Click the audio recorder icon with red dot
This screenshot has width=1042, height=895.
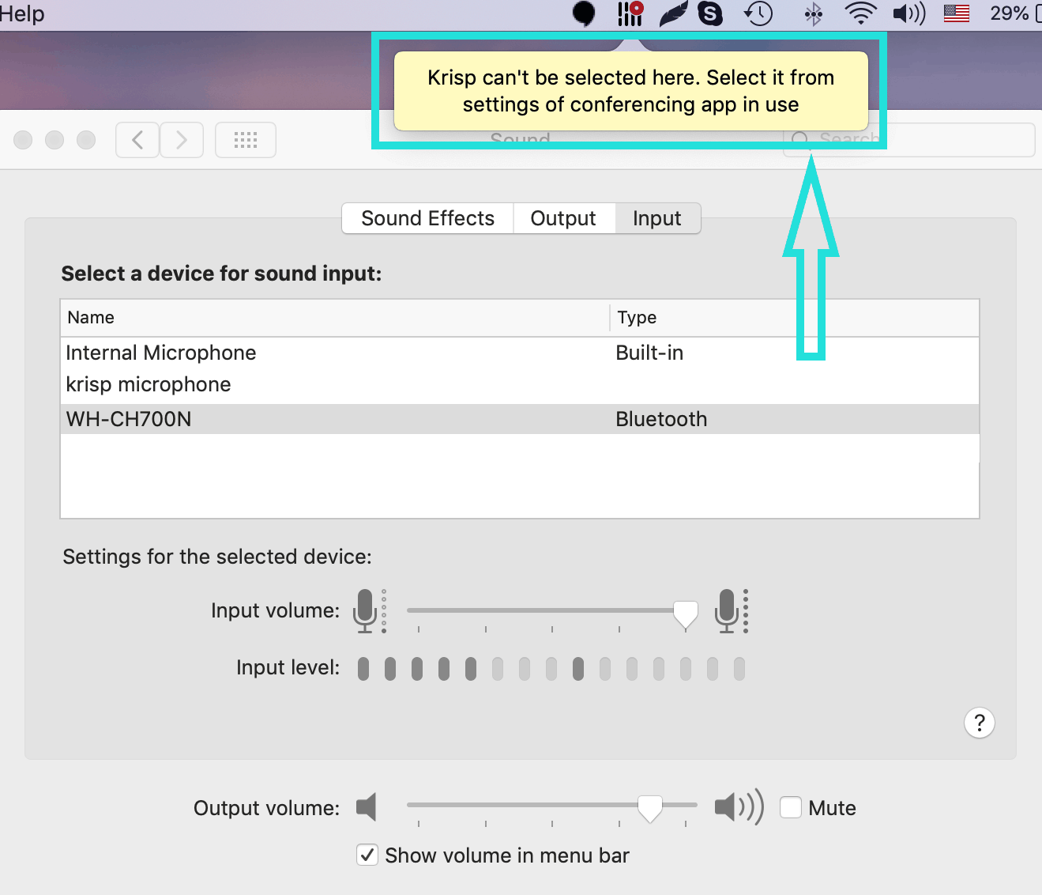pyautogui.click(x=630, y=13)
